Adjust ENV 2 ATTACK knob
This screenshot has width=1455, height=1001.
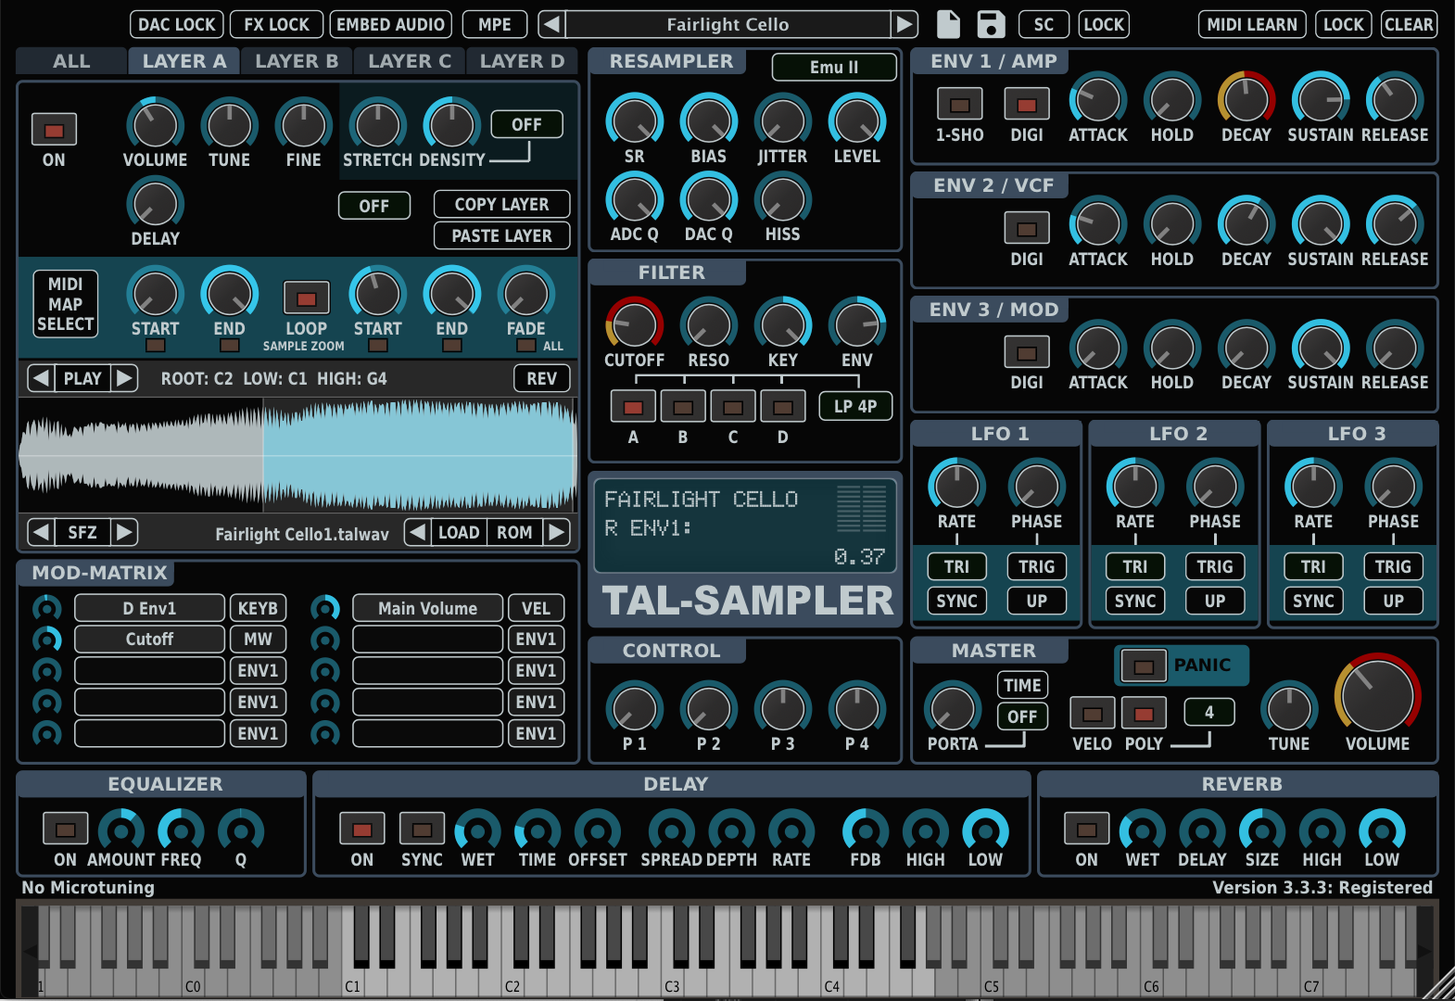(x=1097, y=223)
